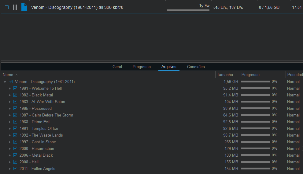The image size is (303, 174).
Task: Uncheck the 2006 - Metal Black checkbox
Action: (x=15, y=155)
